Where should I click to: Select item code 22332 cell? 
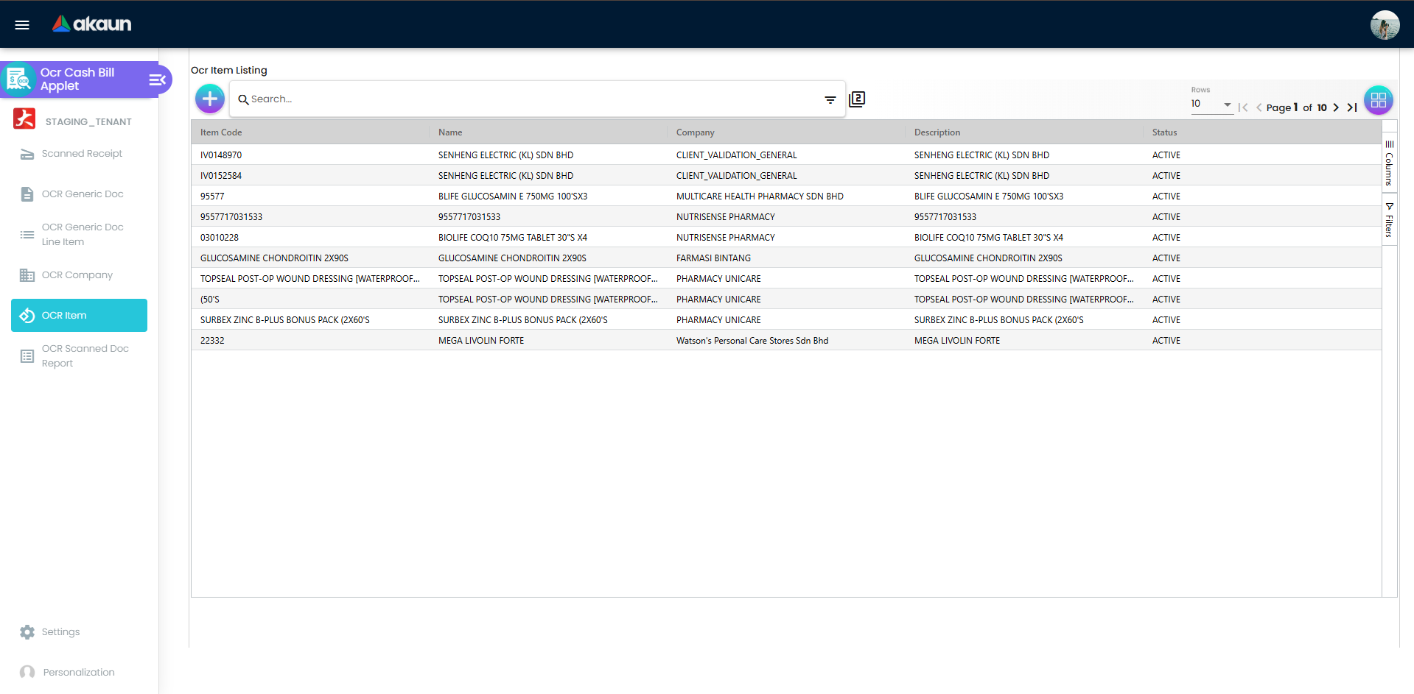[310, 341]
